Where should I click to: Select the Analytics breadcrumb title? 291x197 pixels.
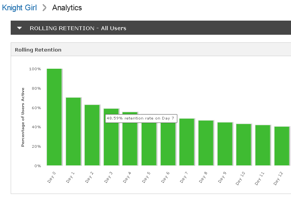[67, 8]
